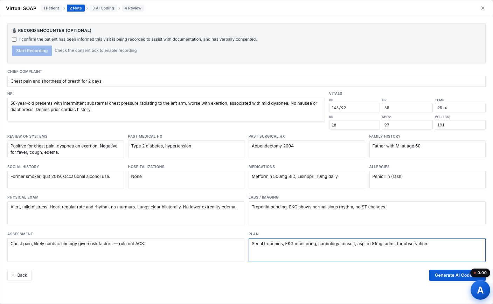Open the blue A assistant bubble

[480, 290]
